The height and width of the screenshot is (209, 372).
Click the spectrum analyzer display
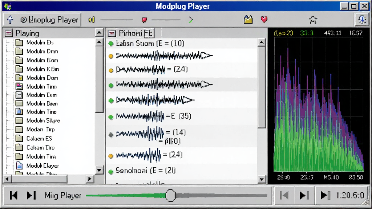[319, 104]
